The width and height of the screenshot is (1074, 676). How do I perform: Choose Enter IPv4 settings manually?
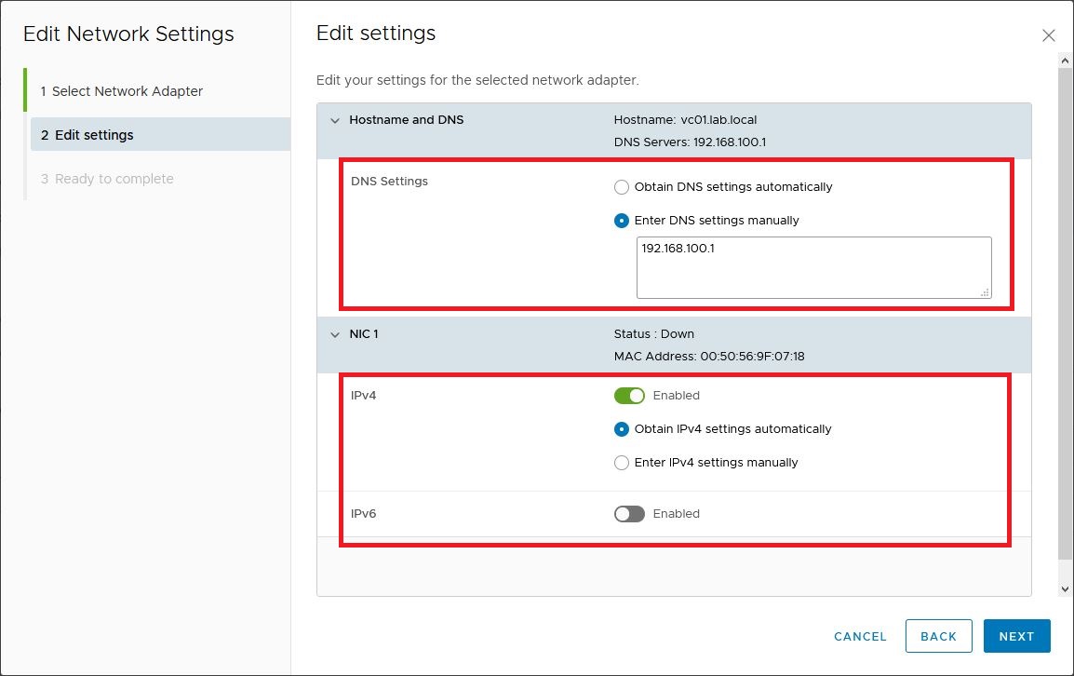pos(622,463)
